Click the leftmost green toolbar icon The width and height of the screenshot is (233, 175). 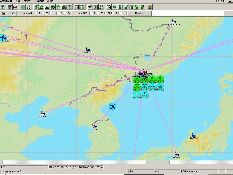pyautogui.click(x=2, y=7)
